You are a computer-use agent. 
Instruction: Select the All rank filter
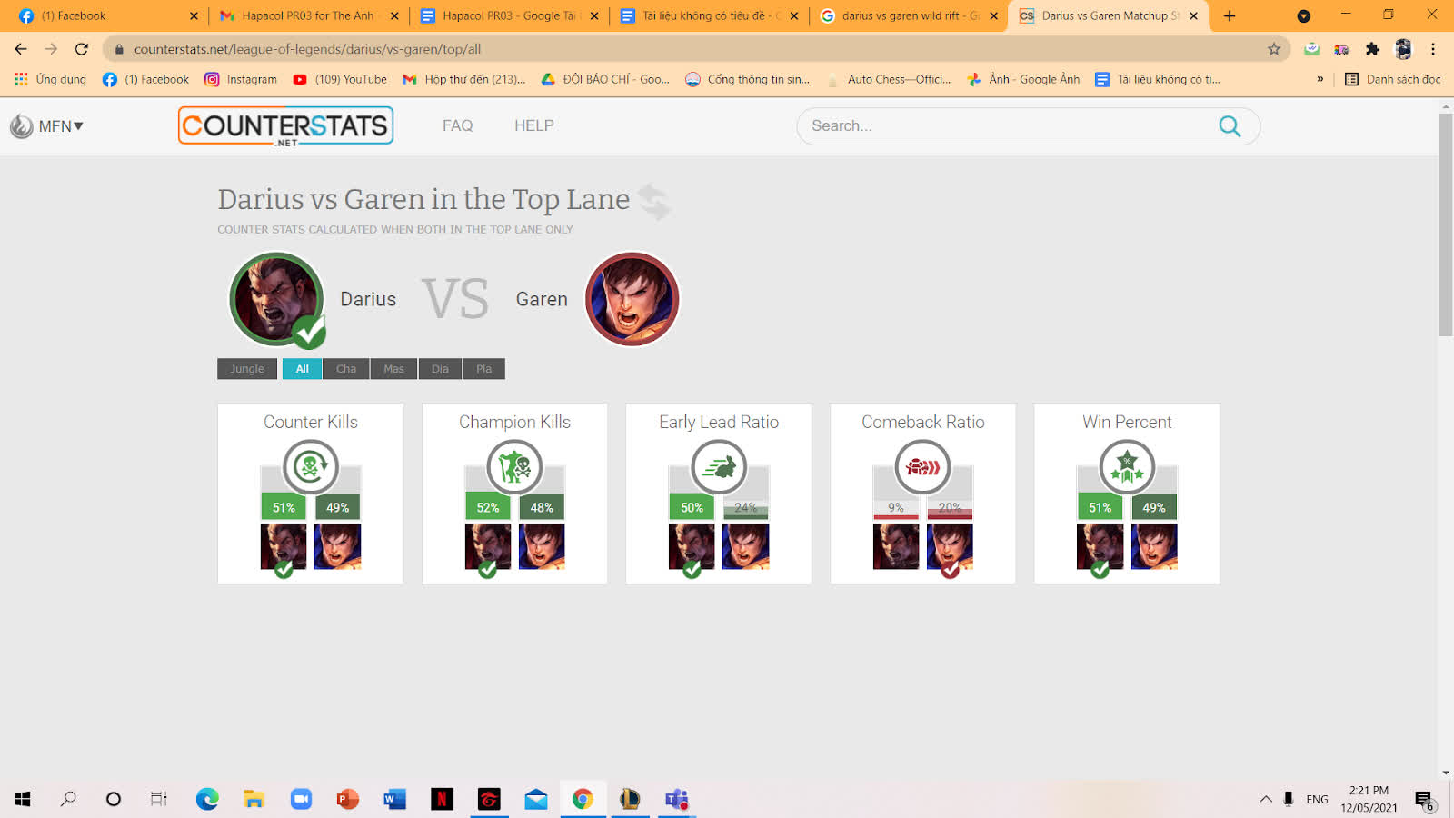pyautogui.click(x=302, y=369)
